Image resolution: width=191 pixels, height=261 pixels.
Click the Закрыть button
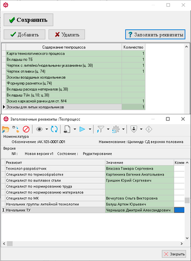pyautogui.click(x=174, y=254)
